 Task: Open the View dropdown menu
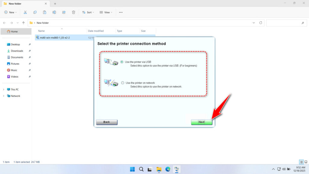(x=106, y=12)
